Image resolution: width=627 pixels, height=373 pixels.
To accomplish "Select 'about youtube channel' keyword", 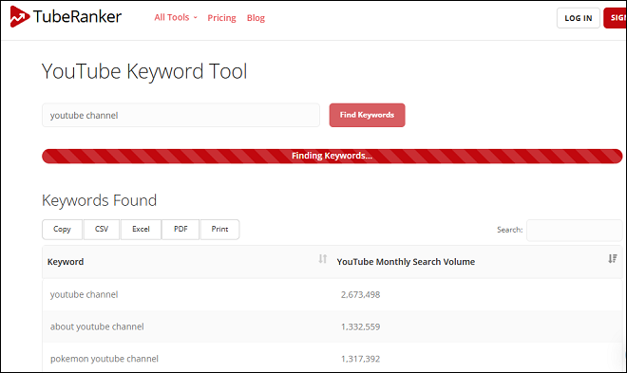I will coord(97,326).
